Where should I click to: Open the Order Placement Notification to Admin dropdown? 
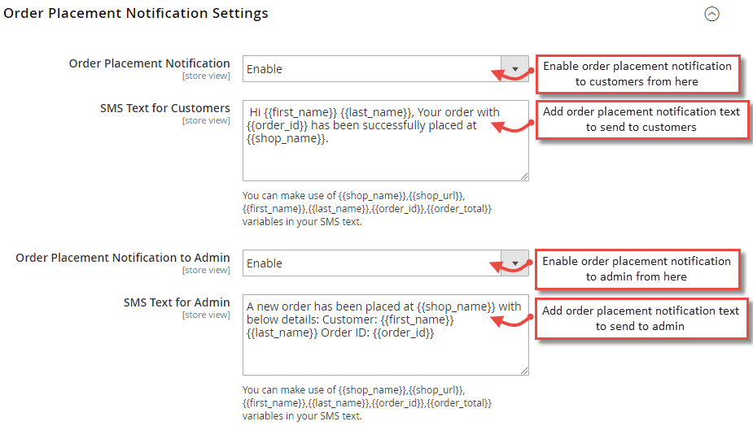[x=385, y=263]
